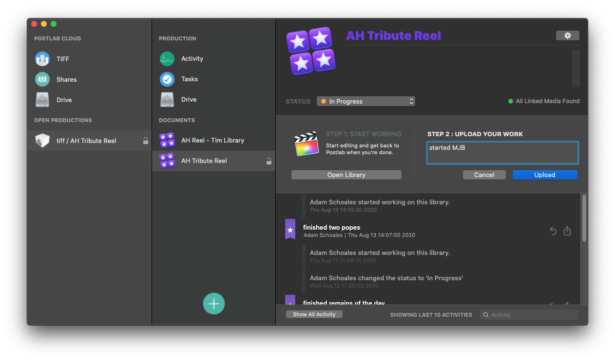Select AH Tribute Reel document
The width and height of the screenshot is (615, 361).
point(213,161)
